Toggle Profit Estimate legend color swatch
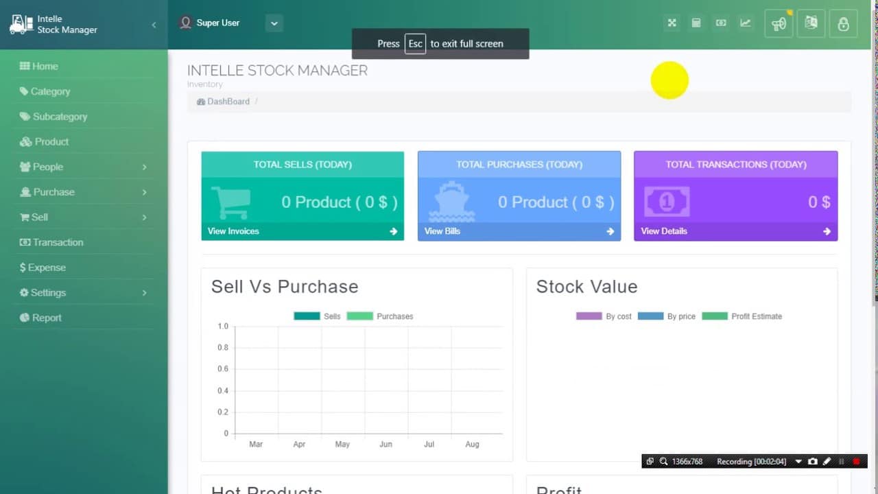Image resolution: width=878 pixels, height=494 pixels. [714, 316]
